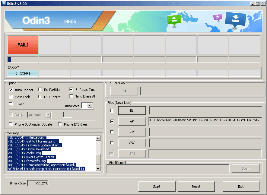The width and height of the screenshot is (267, 195).
Task: Check the BL file checkbox
Action: coord(112,111)
